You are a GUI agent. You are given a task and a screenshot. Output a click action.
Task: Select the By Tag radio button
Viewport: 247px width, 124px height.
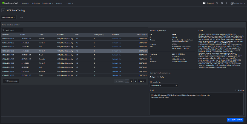[x=158, y=77]
